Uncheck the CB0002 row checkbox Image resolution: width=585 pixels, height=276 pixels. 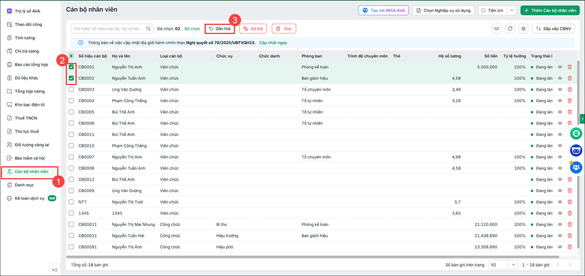[71, 78]
